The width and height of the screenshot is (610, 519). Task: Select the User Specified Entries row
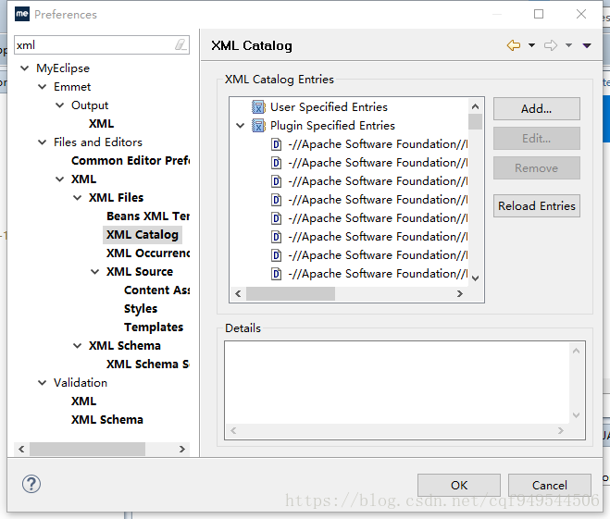pyautogui.click(x=329, y=107)
